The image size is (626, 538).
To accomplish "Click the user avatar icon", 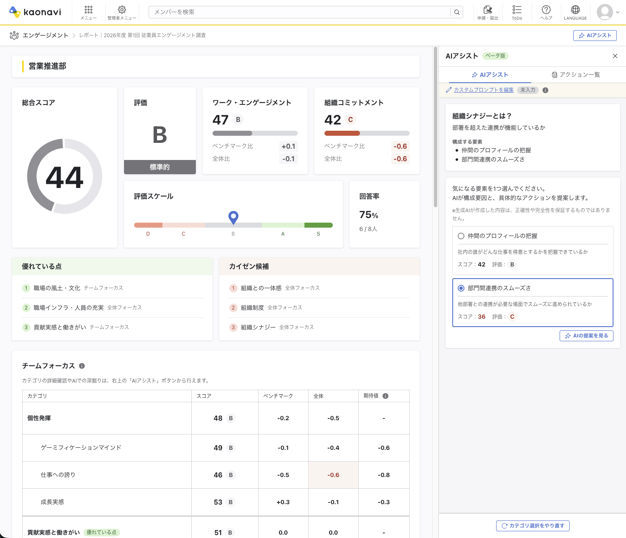I will [x=605, y=12].
